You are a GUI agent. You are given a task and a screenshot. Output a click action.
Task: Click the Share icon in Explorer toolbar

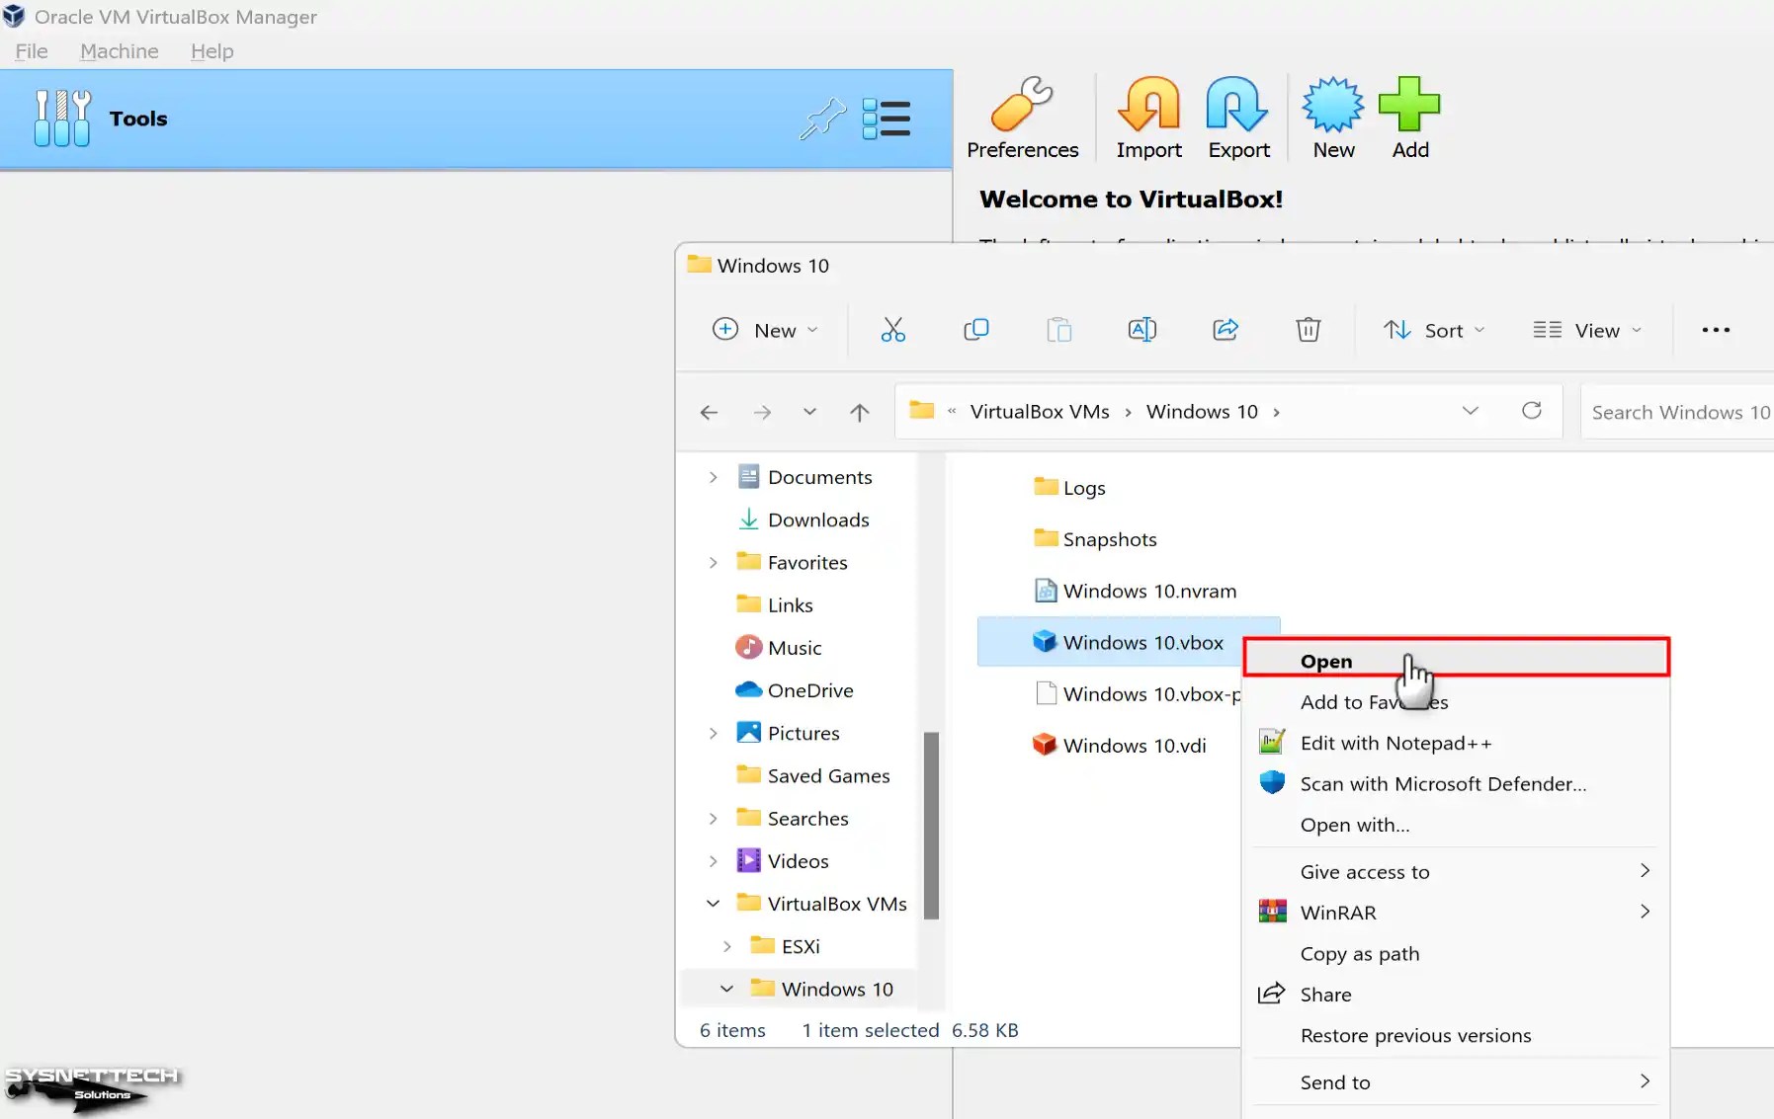pyautogui.click(x=1224, y=330)
